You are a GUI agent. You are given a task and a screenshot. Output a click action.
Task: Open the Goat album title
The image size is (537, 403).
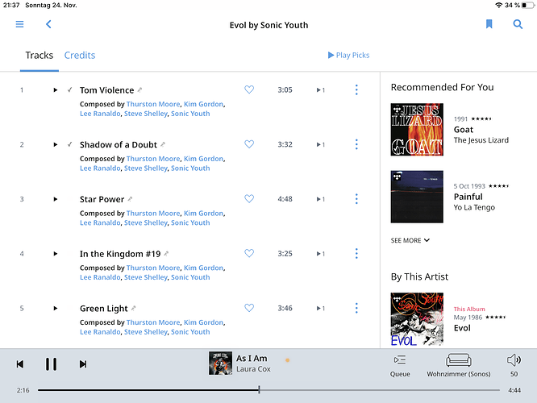[x=464, y=130]
